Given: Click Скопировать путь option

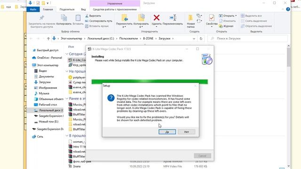Looking at the screenshot, I should tap(99, 21).
